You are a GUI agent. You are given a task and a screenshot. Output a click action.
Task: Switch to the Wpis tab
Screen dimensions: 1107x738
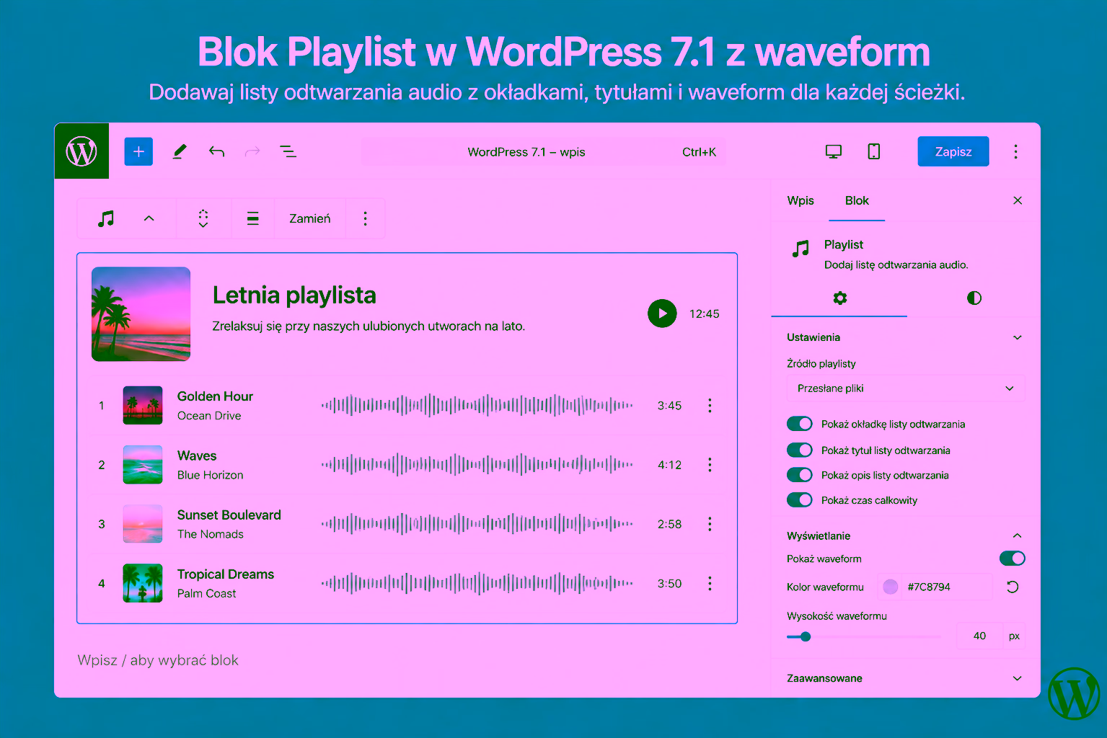[x=801, y=200]
